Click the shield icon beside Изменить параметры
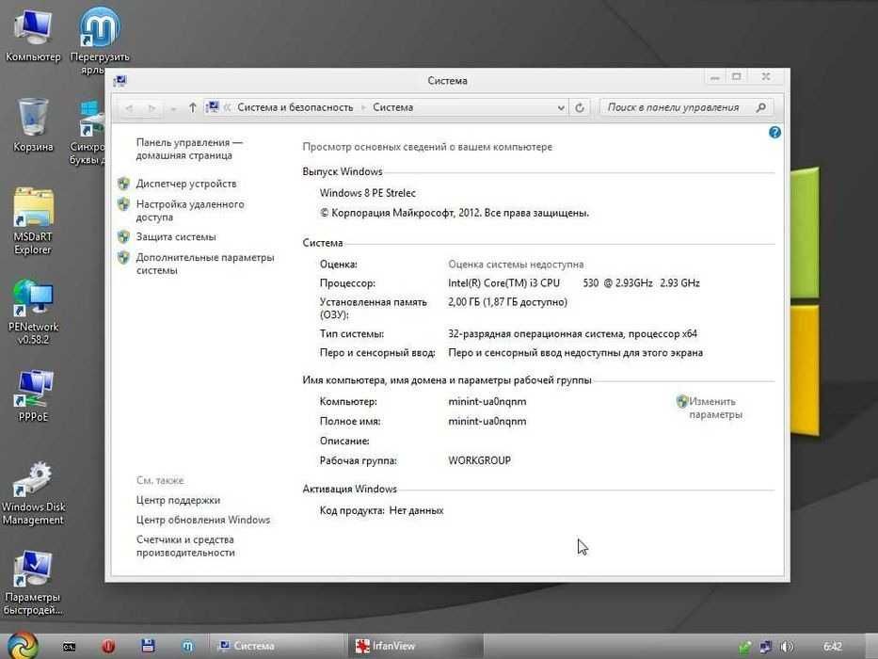The height and width of the screenshot is (659, 878). 681,401
